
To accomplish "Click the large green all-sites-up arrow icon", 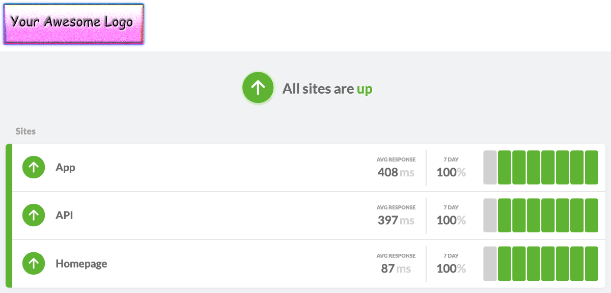I will (x=258, y=88).
